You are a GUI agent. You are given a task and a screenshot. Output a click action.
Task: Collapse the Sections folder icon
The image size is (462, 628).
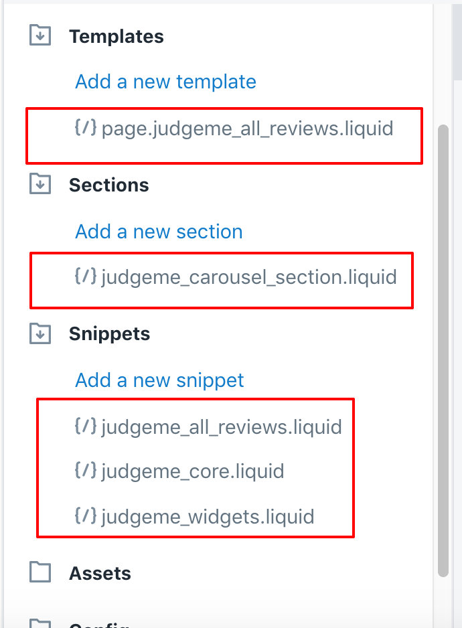[40, 184]
